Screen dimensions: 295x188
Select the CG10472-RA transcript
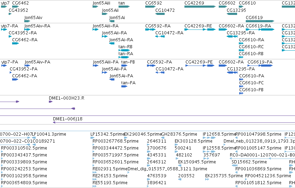[x=160, y=36]
